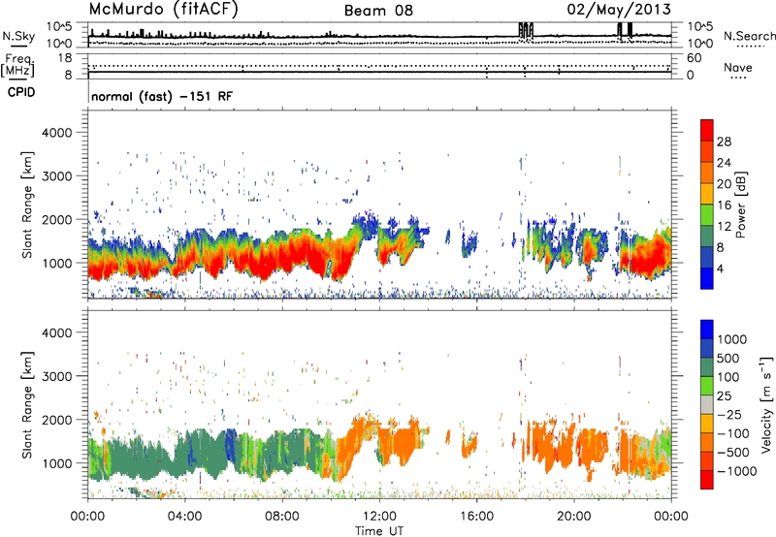Click the '20:00' time tick label

click(574, 517)
